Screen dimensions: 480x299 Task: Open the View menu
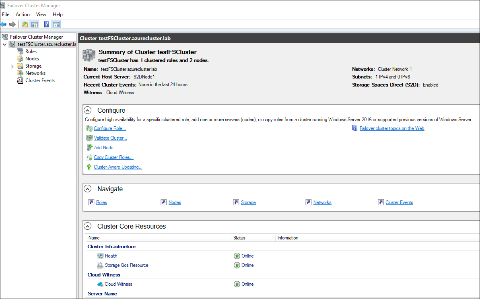pyautogui.click(x=41, y=14)
